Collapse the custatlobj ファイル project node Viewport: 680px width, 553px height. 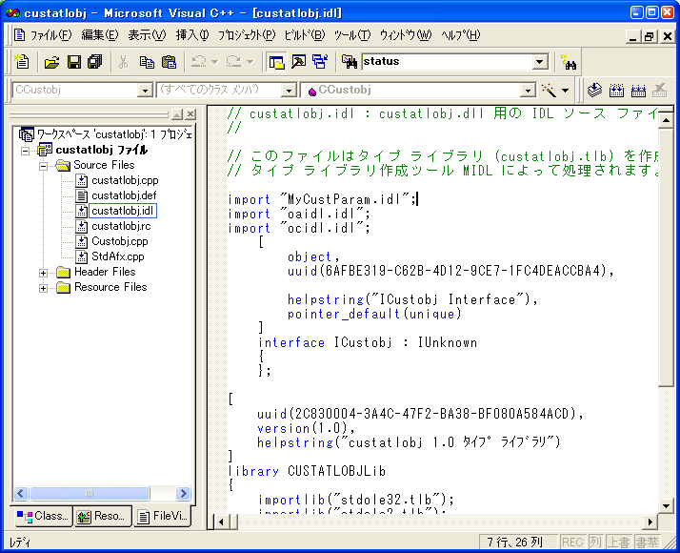(25, 151)
